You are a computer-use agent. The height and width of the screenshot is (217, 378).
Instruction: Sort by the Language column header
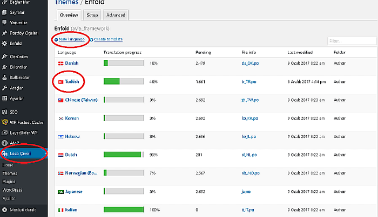[x=67, y=52]
